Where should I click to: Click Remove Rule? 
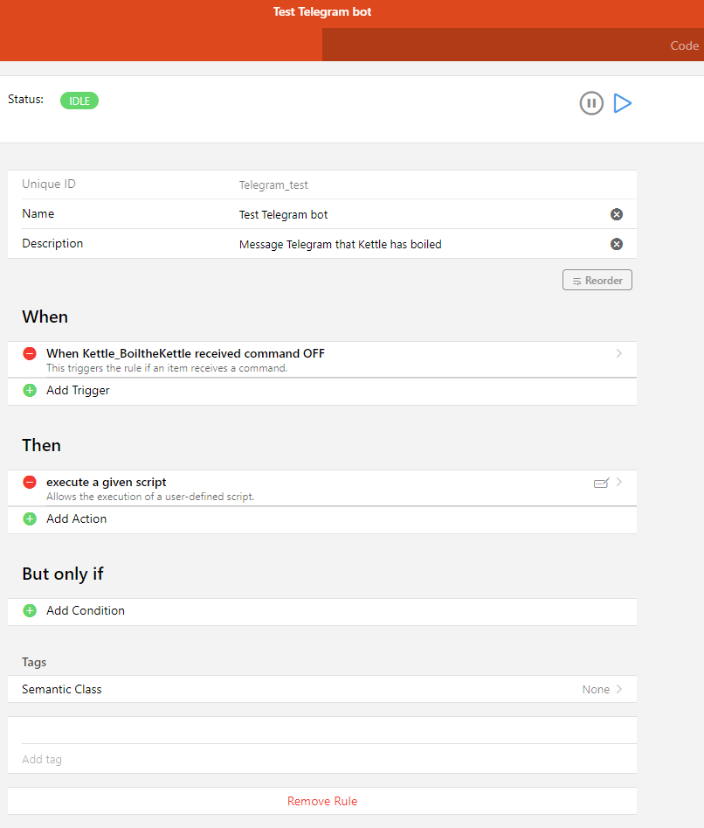(x=322, y=801)
